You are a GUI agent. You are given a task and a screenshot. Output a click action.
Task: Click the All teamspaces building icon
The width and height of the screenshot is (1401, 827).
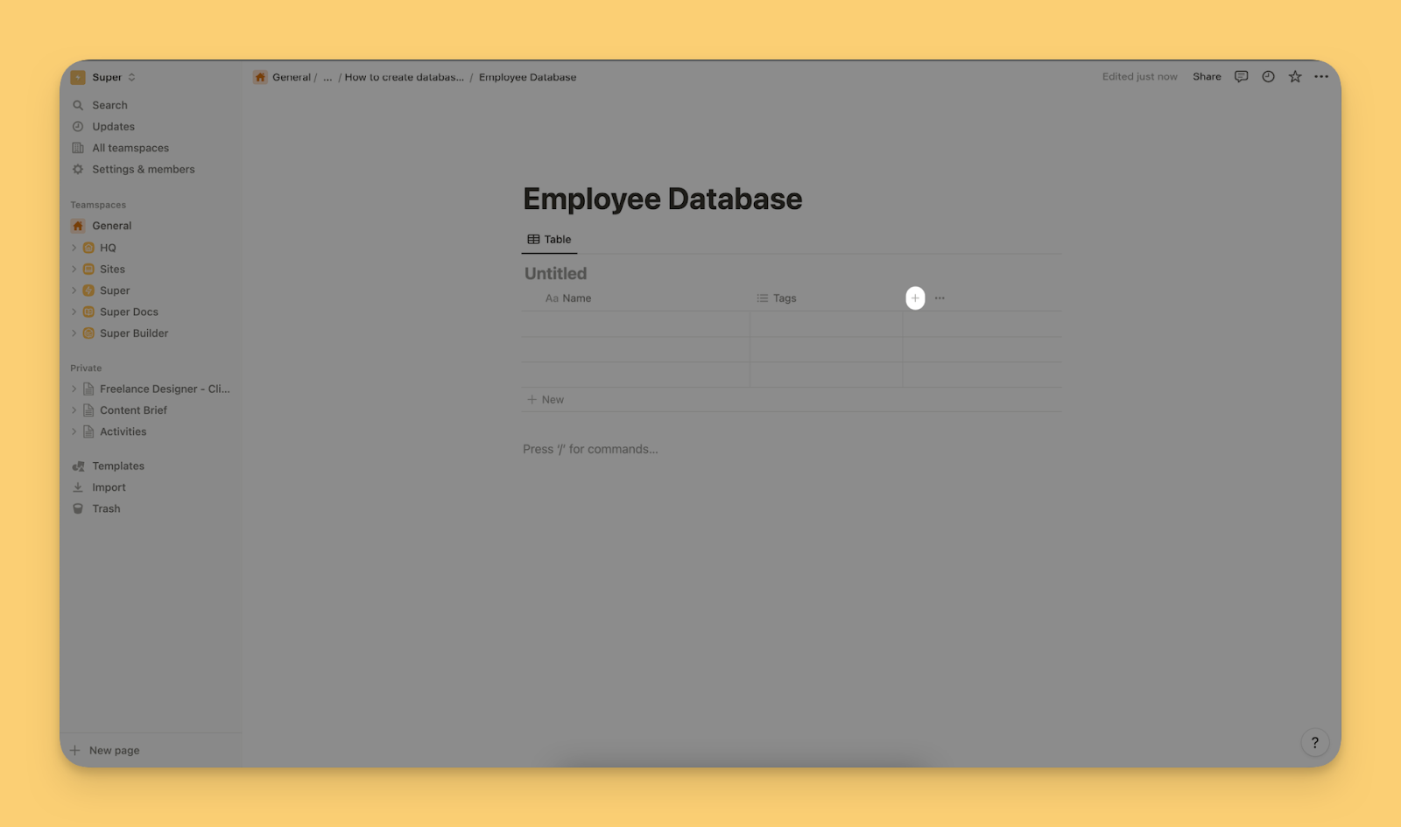(78, 148)
